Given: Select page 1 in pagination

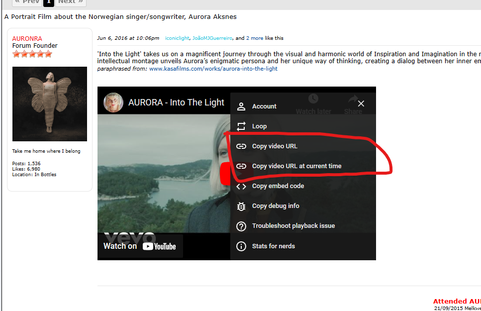Looking at the screenshot, I should [x=48, y=2].
